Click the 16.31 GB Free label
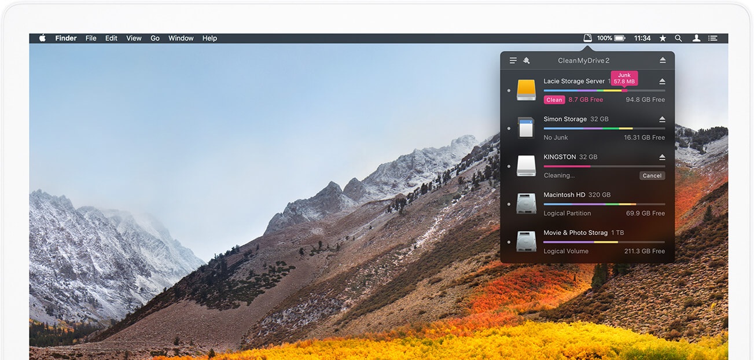Viewport: 754px width, 360px height. (x=645, y=138)
